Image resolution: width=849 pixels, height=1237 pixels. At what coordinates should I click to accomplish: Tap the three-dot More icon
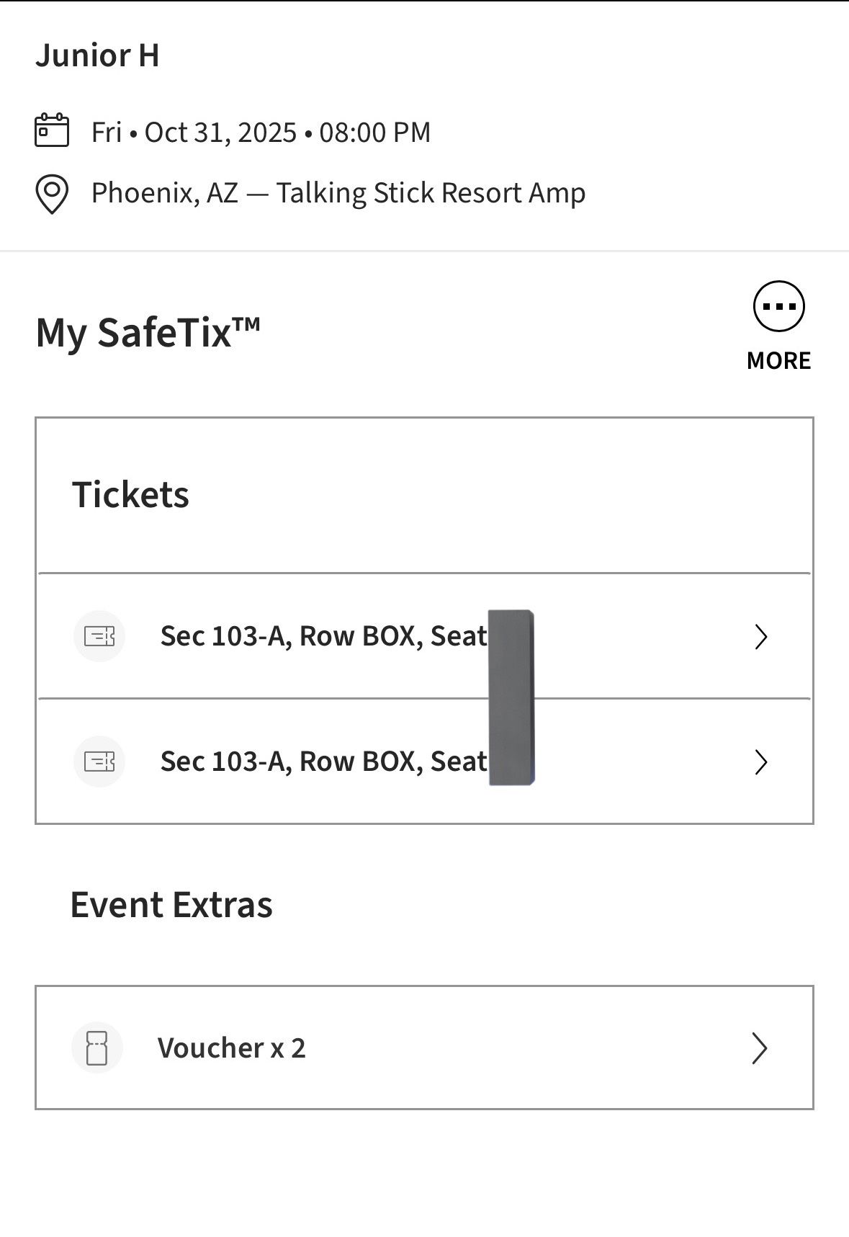coord(778,307)
